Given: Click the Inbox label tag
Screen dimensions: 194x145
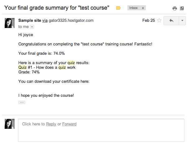Looking at the screenshot, I should tap(133, 8).
